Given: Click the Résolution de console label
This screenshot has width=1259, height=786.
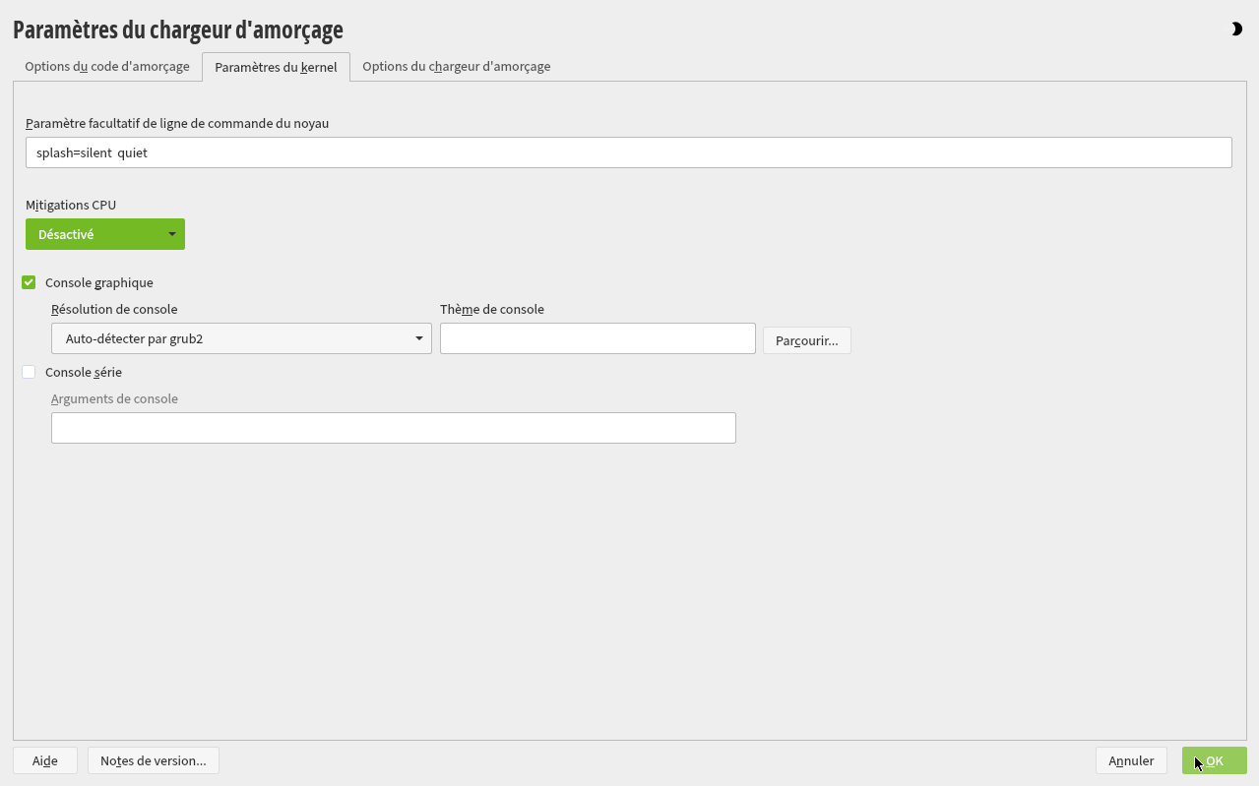Looking at the screenshot, I should [x=114, y=309].
